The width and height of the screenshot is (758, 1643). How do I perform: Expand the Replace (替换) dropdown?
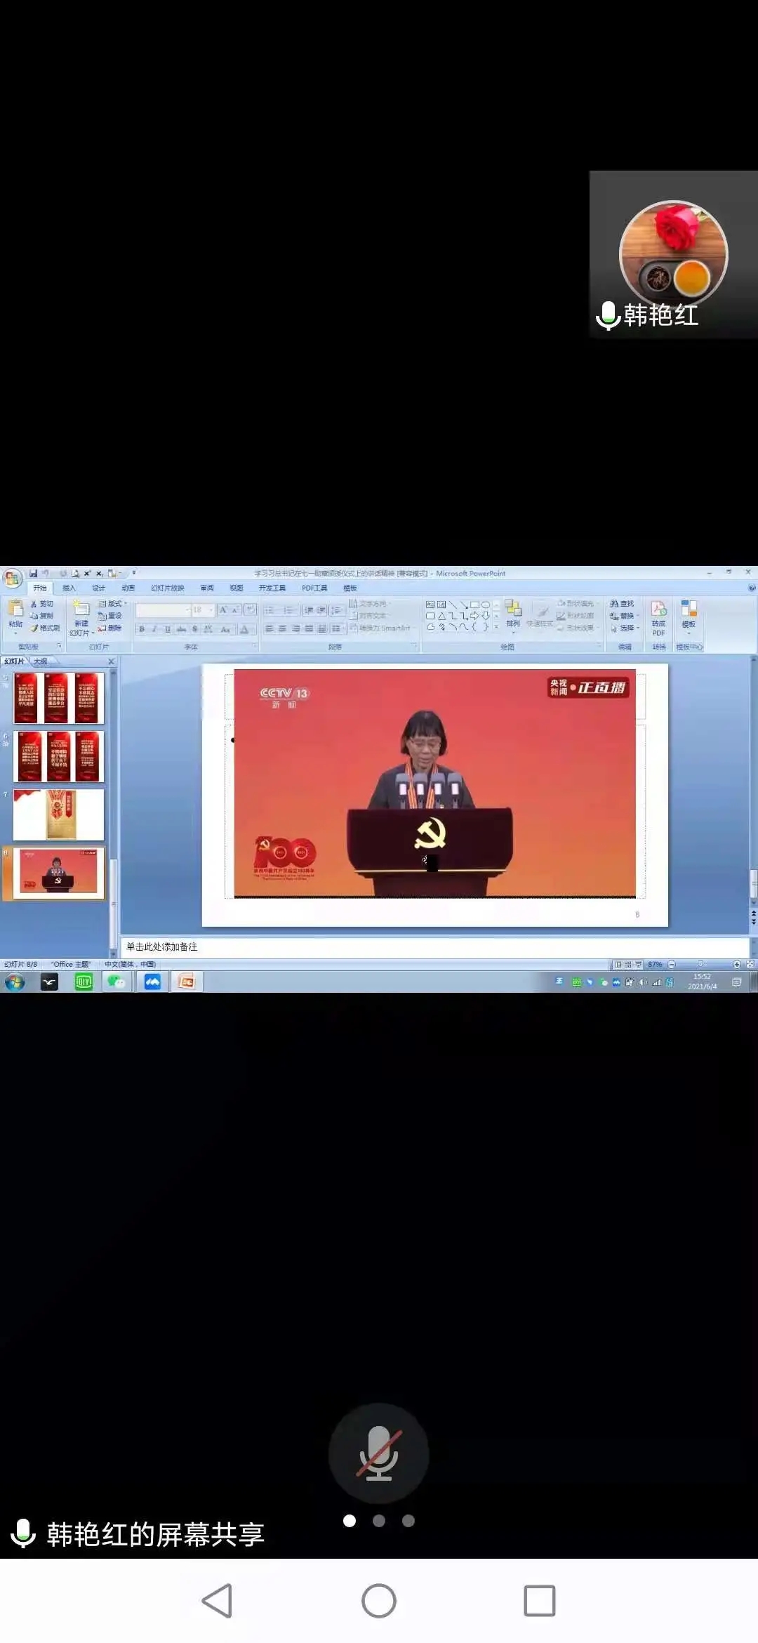(625, 616)
